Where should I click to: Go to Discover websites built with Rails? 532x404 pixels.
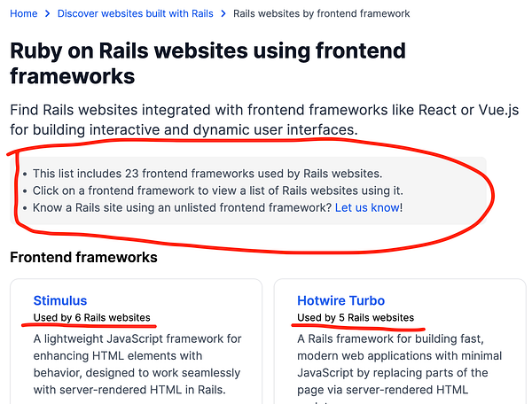pos(135,13)
